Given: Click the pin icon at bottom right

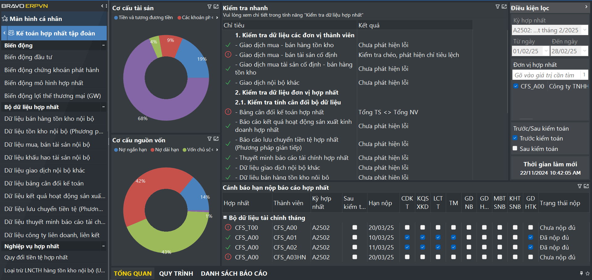Looking at the screenshot, I should click(581, 273).
